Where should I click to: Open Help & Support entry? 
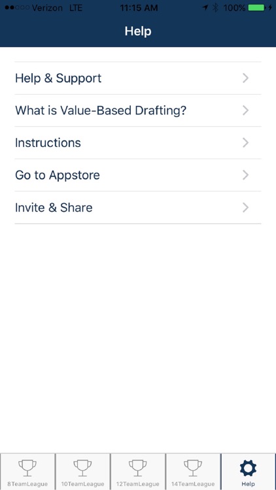138,78
